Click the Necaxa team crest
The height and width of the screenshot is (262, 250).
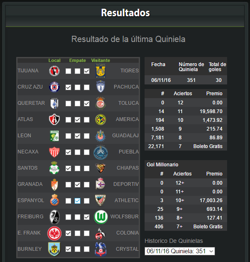pos(54,152)
